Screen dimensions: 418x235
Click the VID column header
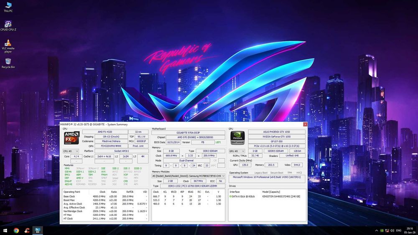[145, 192]
